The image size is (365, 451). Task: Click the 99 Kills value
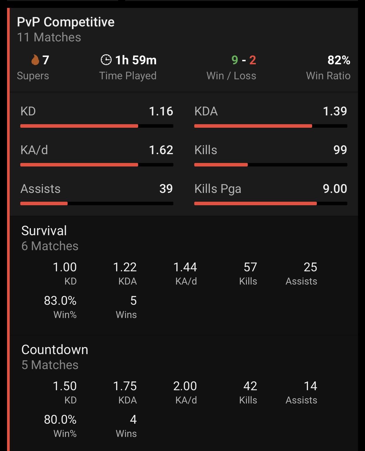pos(340,150)
